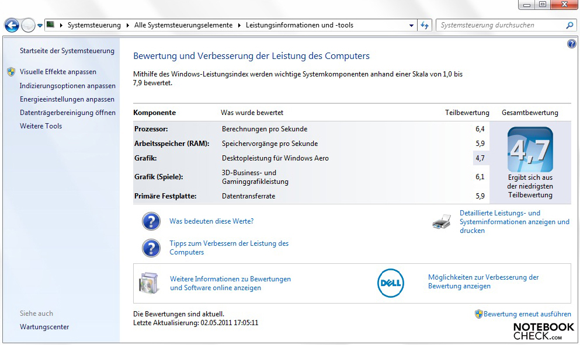The image size is (580, 345).
Task: Click Bewertung erneut ausführen link
Action: click(527, 314)
